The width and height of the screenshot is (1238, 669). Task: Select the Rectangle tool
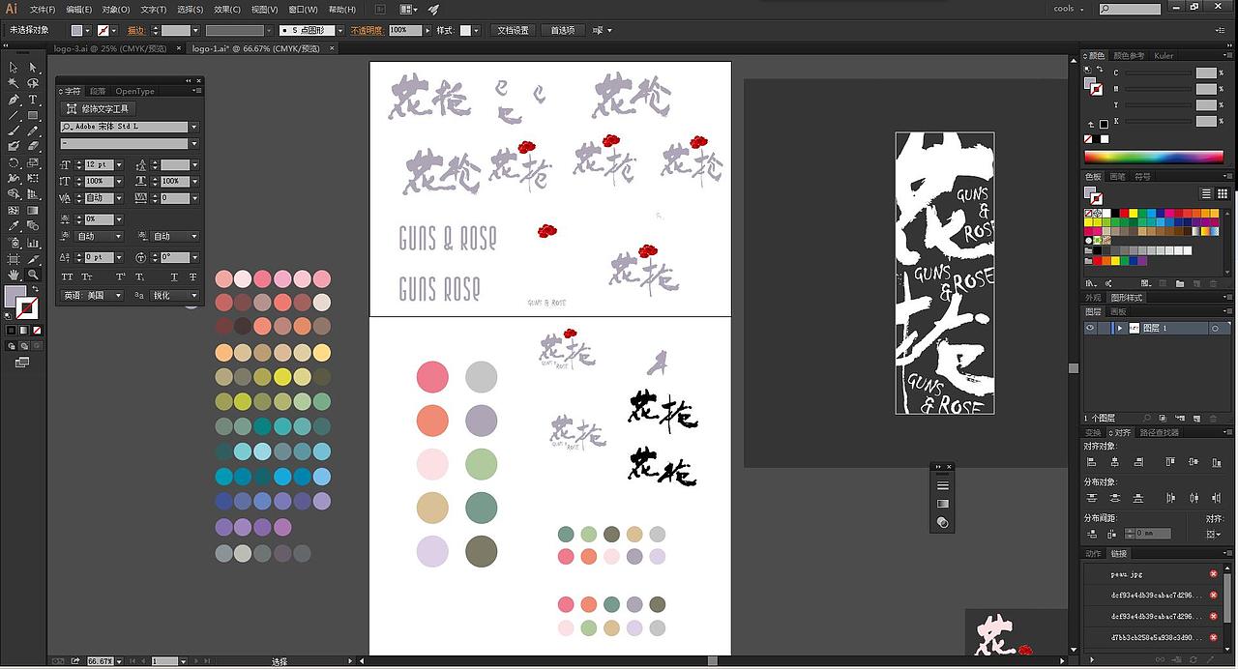pos(33,115)
